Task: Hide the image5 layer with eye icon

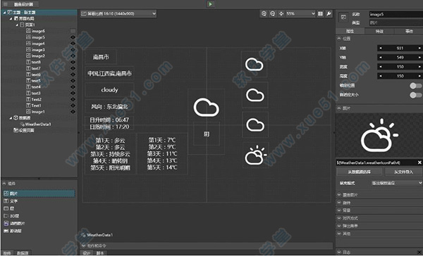Action: tap(73, 37)
